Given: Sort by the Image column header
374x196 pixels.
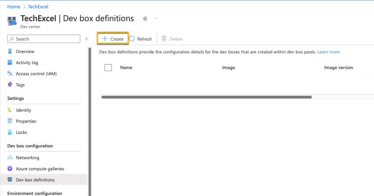Looking at the screenshot, I should click(229, 67).
